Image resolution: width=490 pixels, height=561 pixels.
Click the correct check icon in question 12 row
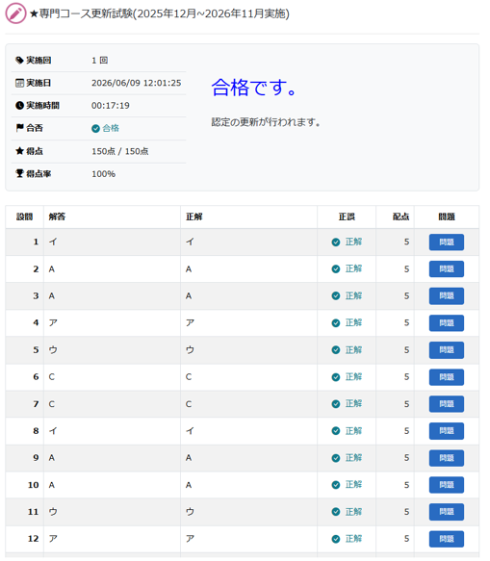pos(336,539)
